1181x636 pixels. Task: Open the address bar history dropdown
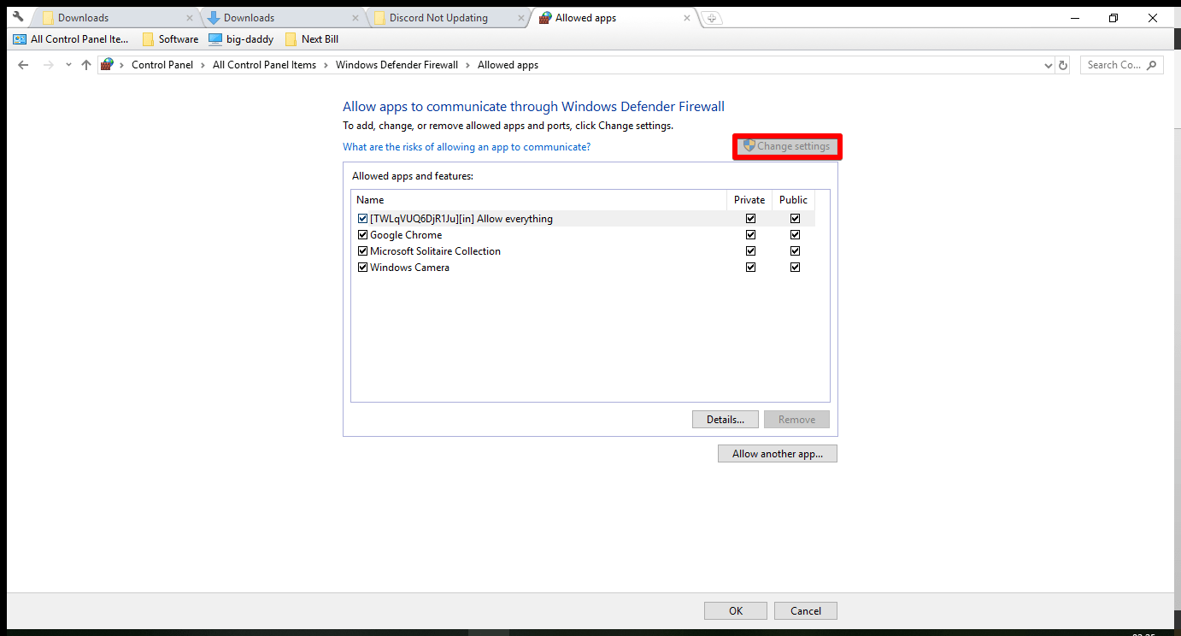pos(1048,65)
